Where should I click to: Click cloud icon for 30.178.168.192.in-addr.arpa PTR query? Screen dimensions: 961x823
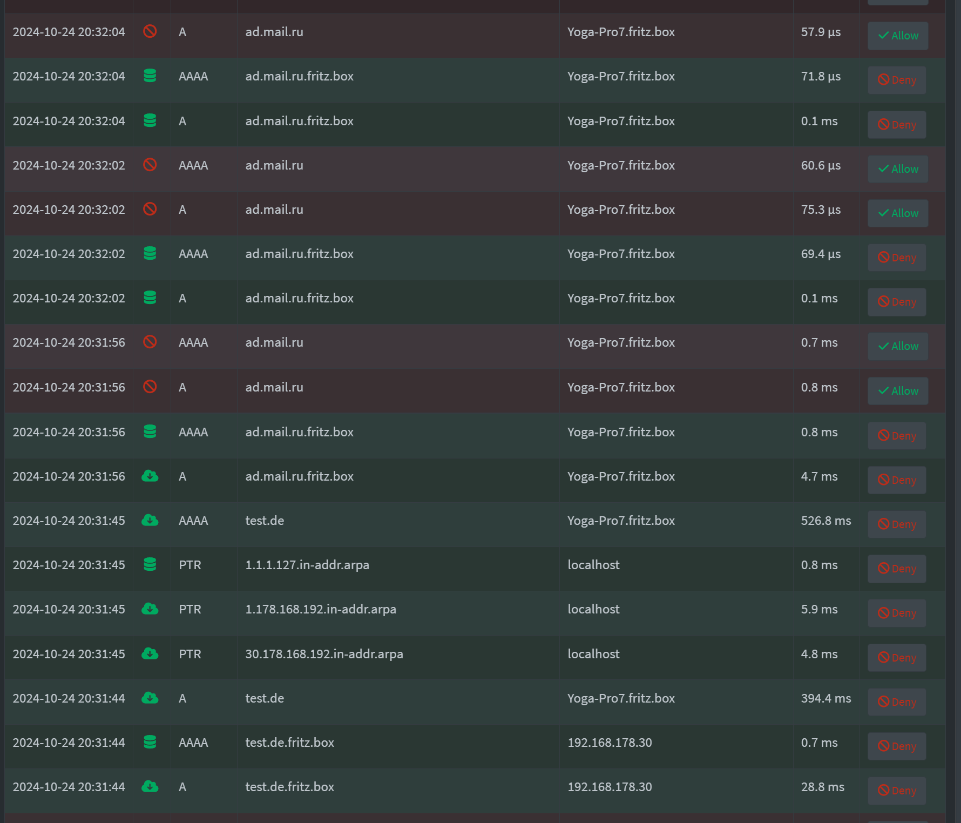(150, 653)
